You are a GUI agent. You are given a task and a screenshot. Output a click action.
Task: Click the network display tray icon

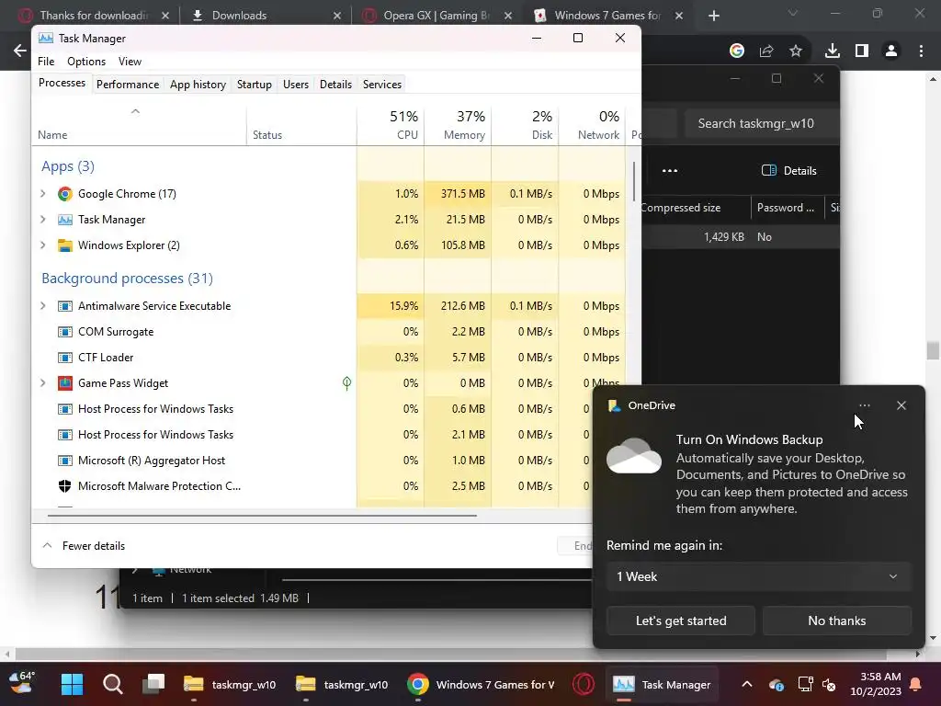(805, 684)
